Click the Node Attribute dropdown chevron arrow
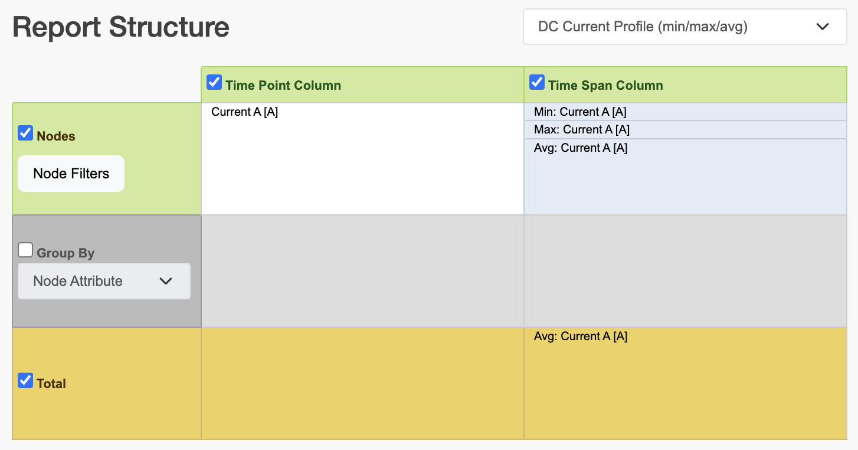 166,281
